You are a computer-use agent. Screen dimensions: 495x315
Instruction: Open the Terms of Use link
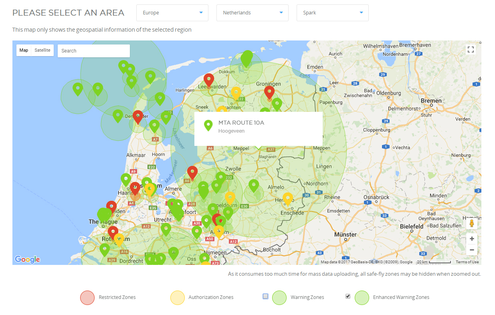pos(467,261)
